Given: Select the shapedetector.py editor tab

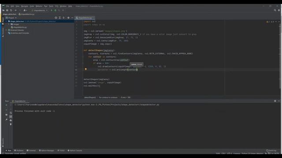Looking at the screenshot, I should (x=84, y=18).
